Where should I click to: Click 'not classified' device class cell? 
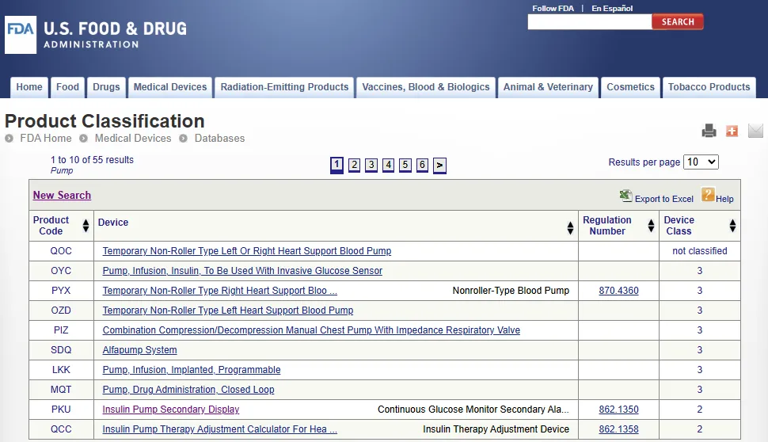coord(699,251)
